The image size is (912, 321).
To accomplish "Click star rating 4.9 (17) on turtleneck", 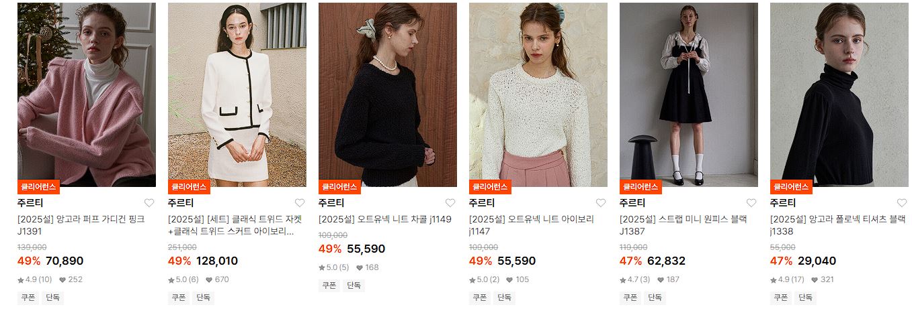I will [x=787, y=279].
